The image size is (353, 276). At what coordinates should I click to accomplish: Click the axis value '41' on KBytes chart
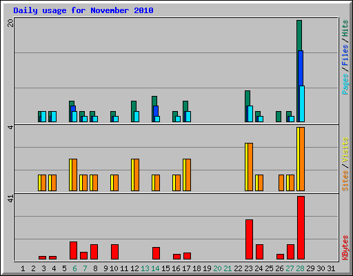10,199
